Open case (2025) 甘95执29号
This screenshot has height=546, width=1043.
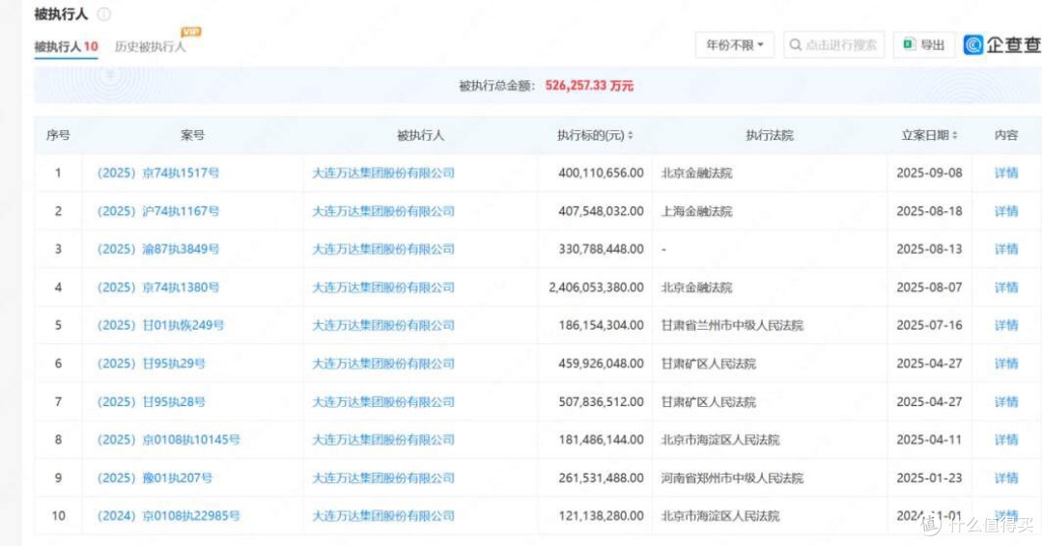click(x=151, y=364)
